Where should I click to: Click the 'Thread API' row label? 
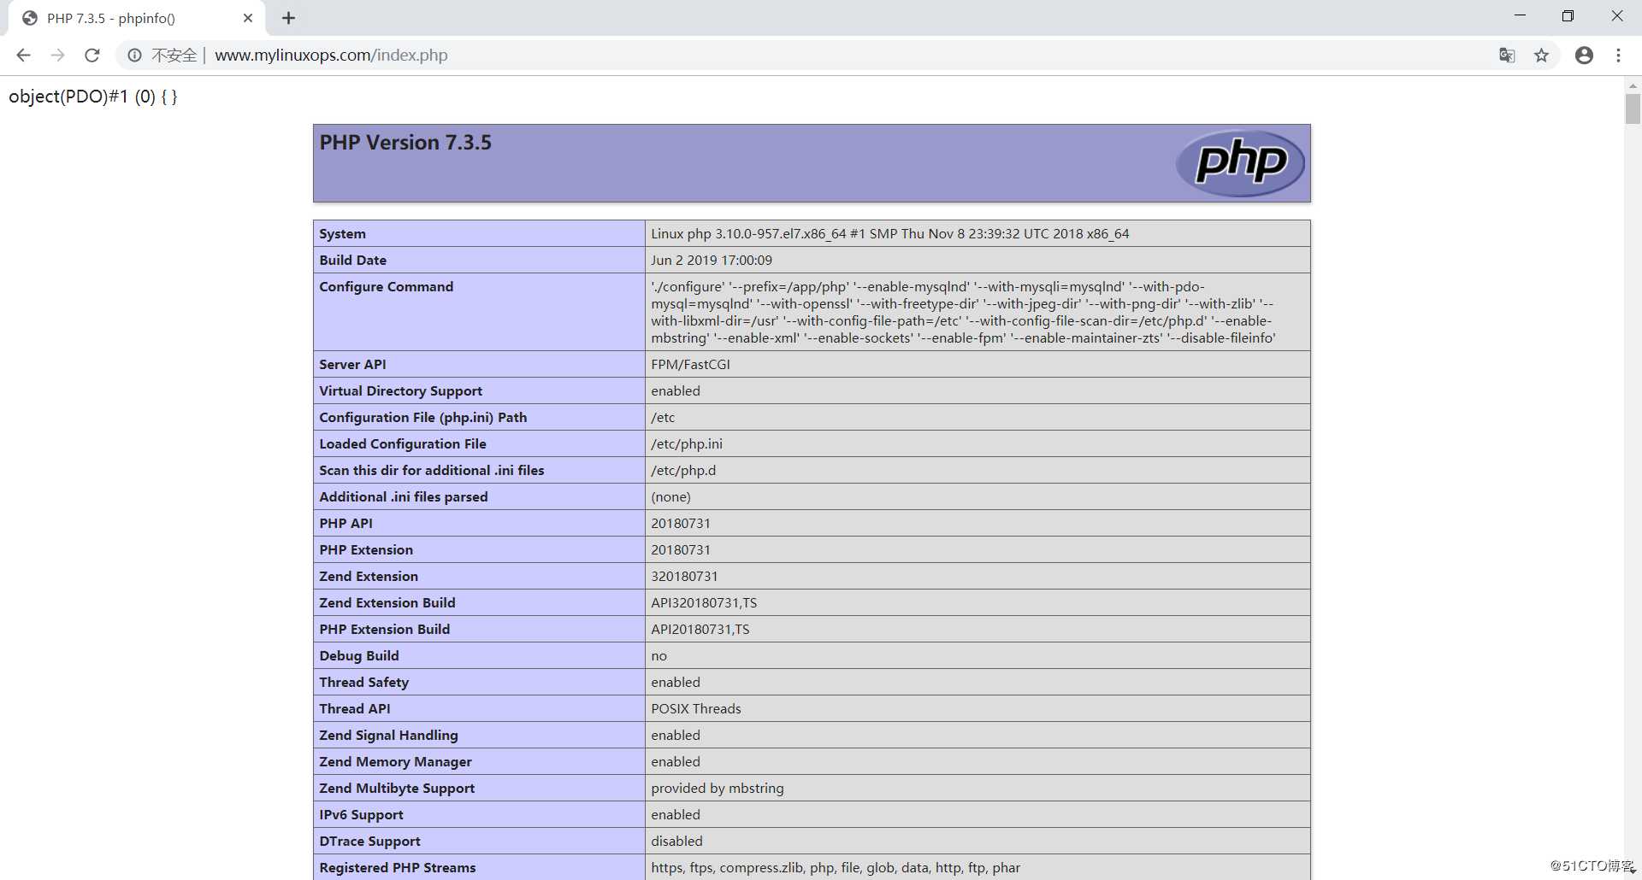(x=354, y=709)
